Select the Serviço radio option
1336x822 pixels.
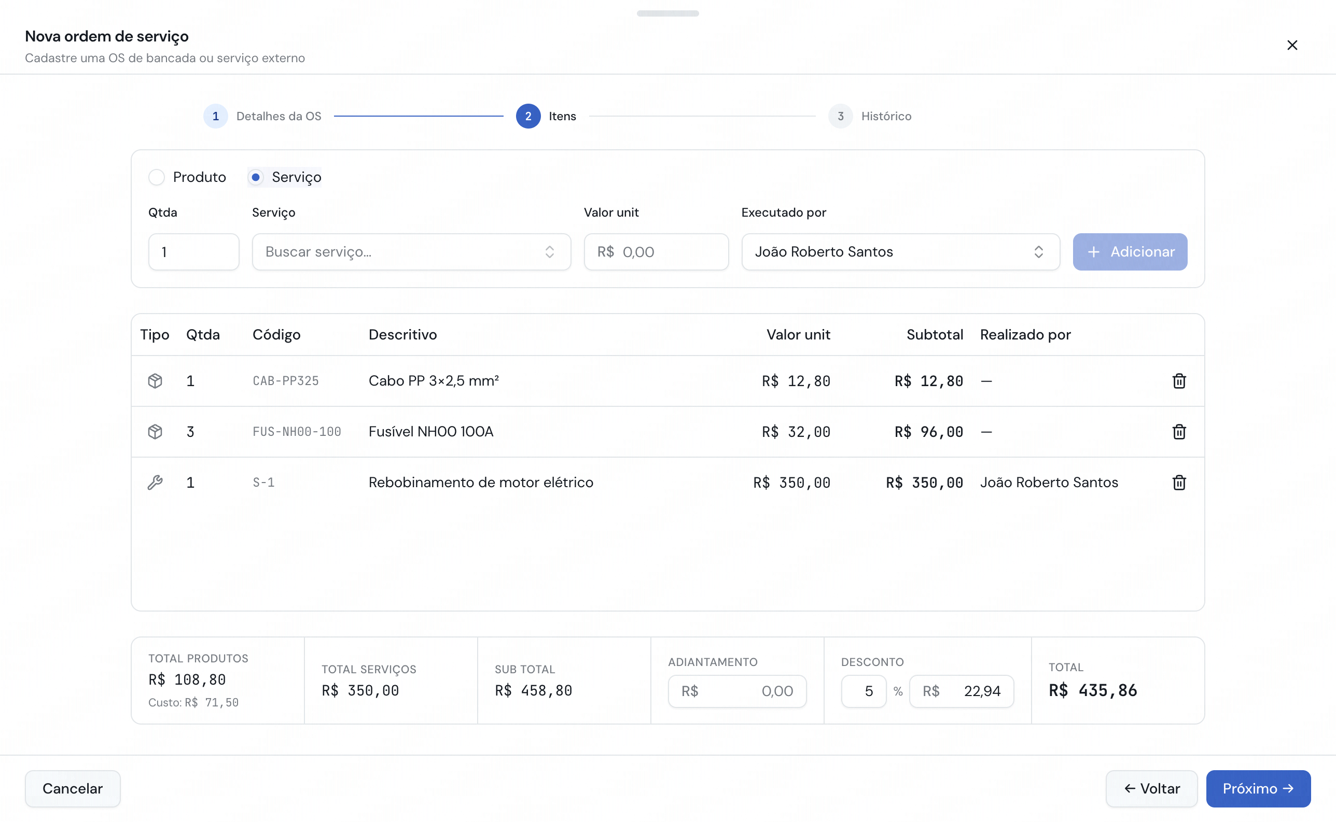tap(285, 177)
